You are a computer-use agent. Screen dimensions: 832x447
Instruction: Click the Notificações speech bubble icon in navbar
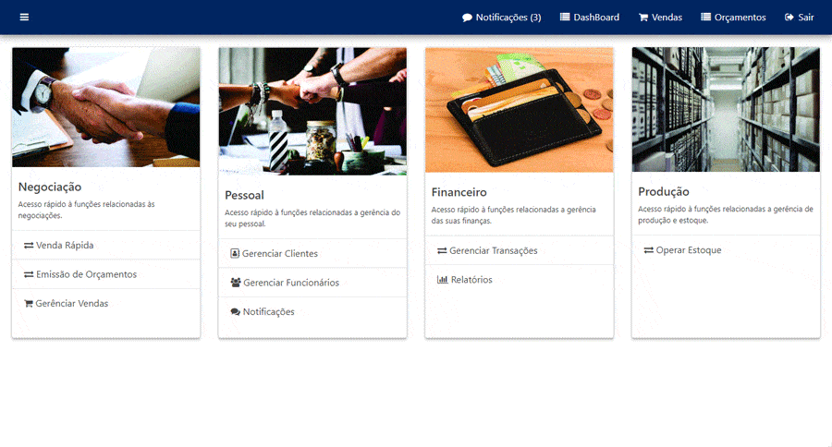click(467, 18)
